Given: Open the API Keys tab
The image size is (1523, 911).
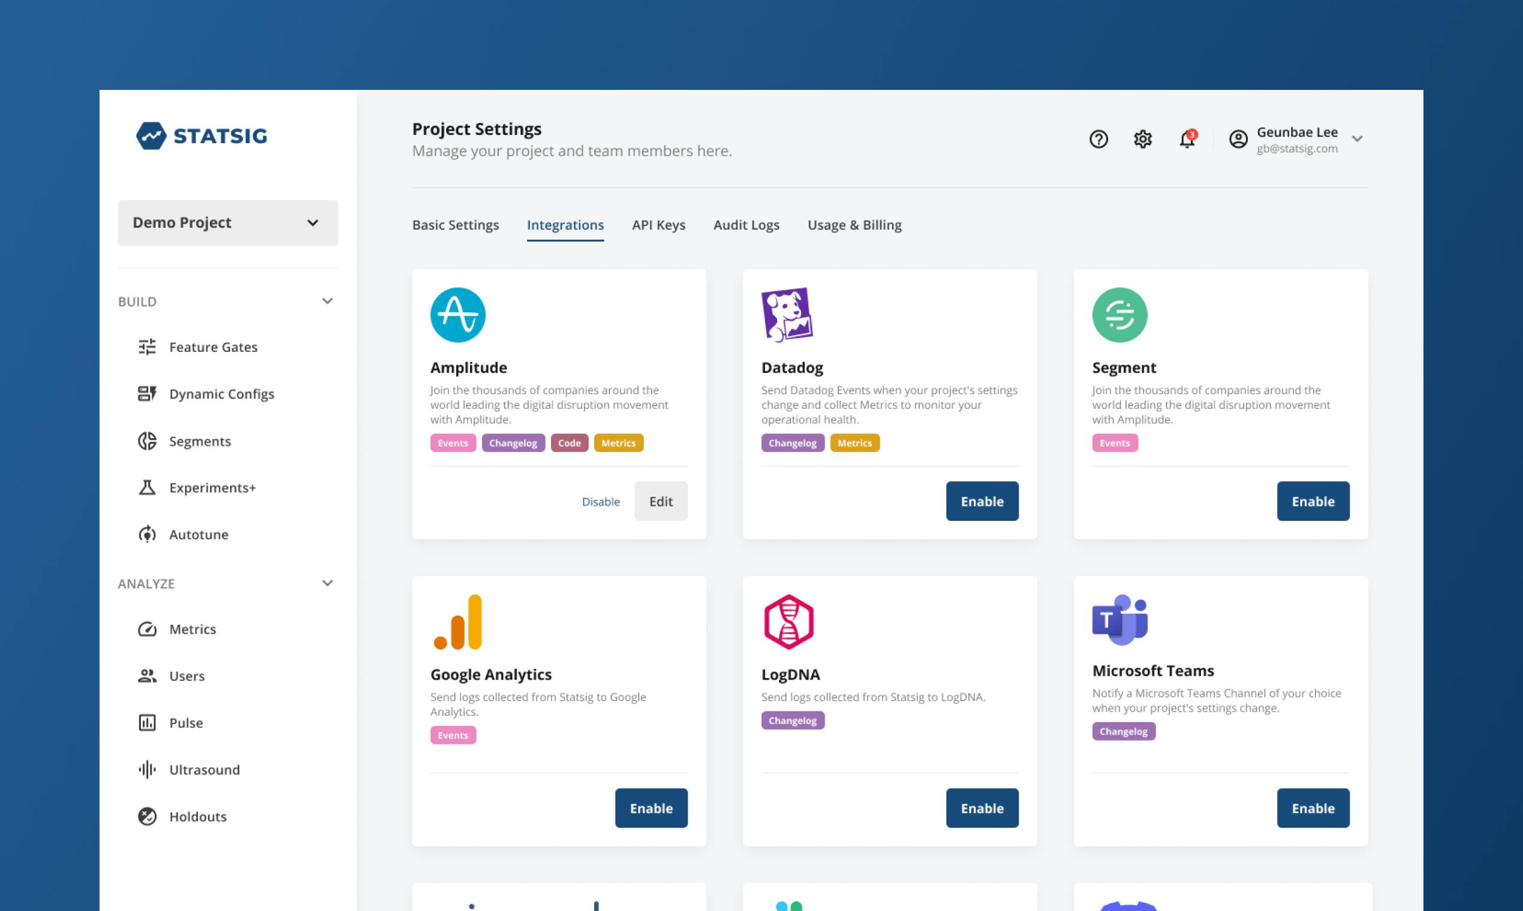Looking at the screenshot, I should point(658,225).
